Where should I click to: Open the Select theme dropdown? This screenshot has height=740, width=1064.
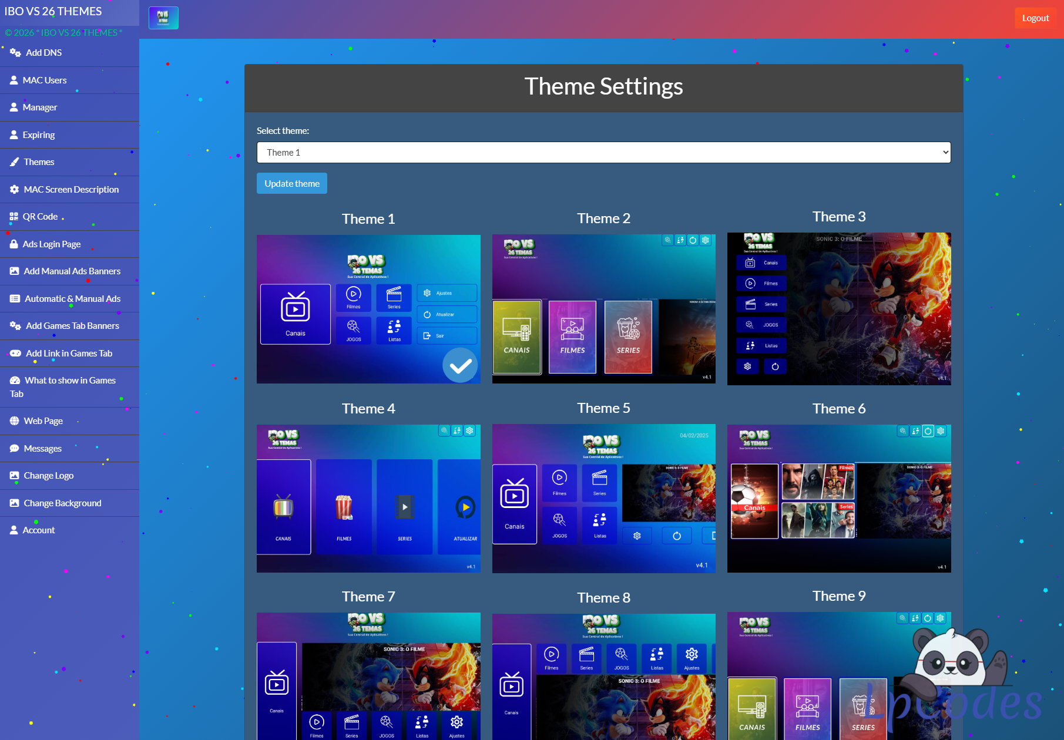point(603,153)
